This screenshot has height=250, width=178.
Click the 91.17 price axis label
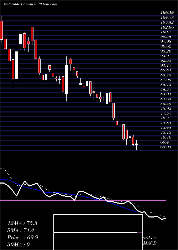click(x=166, y=65)
